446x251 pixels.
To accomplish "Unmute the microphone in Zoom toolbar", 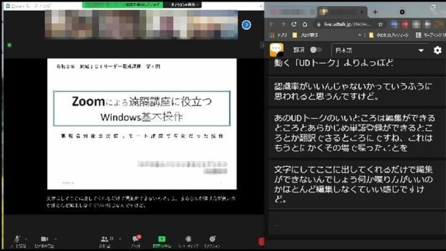I will 17,241.
